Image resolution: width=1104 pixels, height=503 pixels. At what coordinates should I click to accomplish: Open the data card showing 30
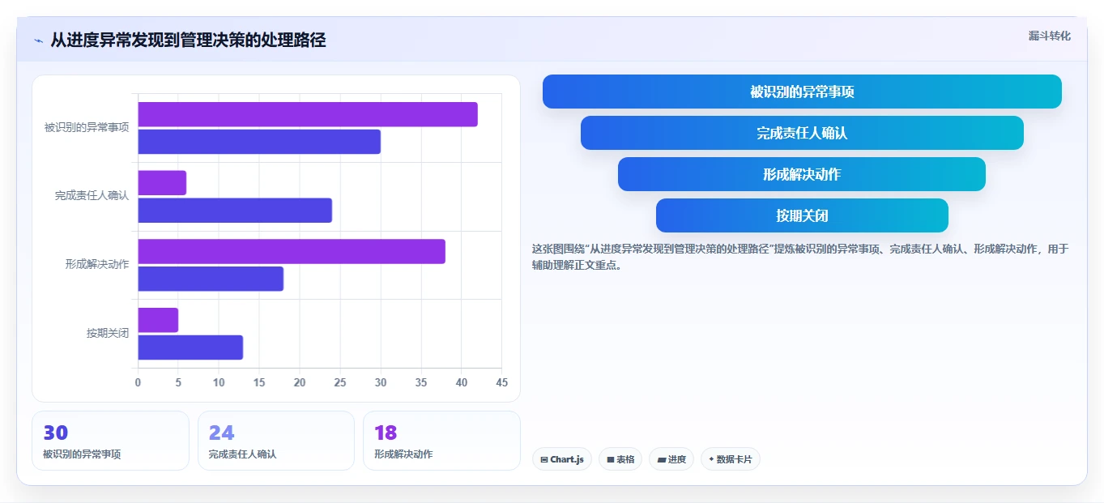(x=110, y=441)
